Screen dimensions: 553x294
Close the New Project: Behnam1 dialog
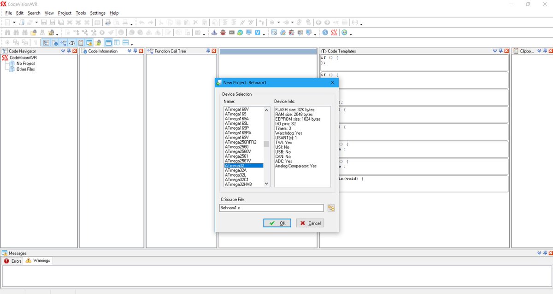pos(332,82)
